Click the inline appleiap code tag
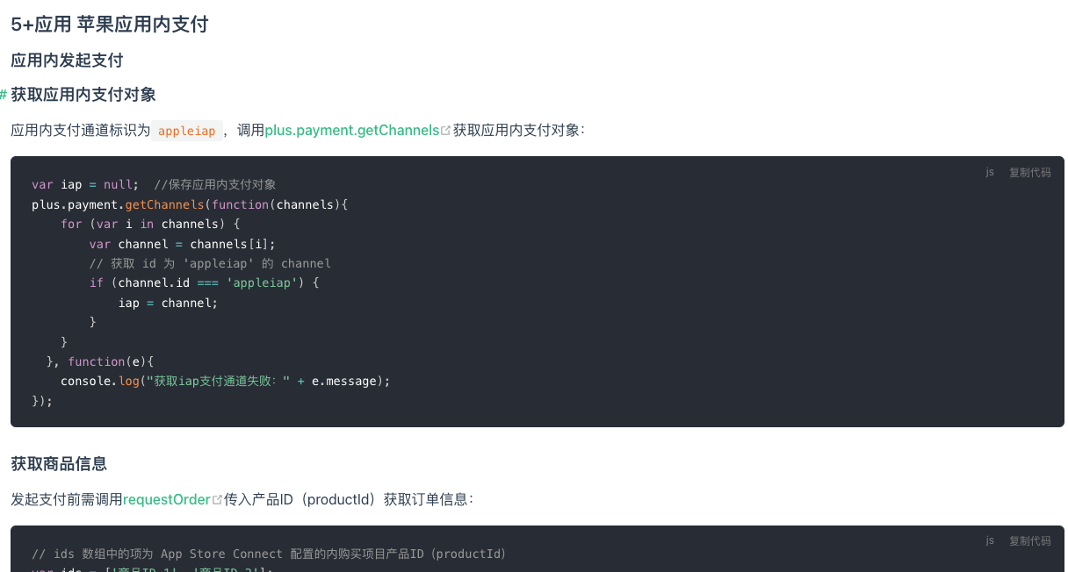 coord(187,131)
